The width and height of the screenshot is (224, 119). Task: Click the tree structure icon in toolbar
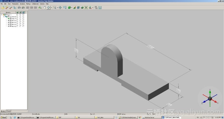tap(15, 7)
